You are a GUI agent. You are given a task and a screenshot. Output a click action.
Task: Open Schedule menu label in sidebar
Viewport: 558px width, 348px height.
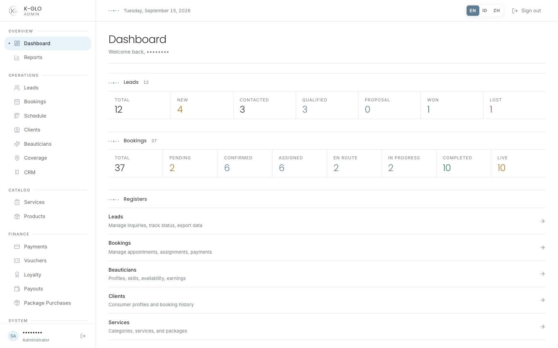click(x=35, y=116)
